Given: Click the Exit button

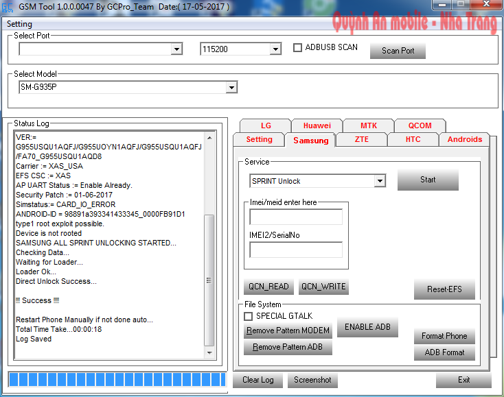Looking at the screenshot, I should pyautogui.click(x=463, y=380).
